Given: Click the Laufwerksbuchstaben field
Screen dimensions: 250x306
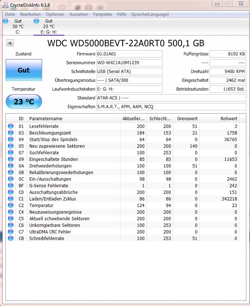Looking at the screenshot, I should tap(129, 89).
